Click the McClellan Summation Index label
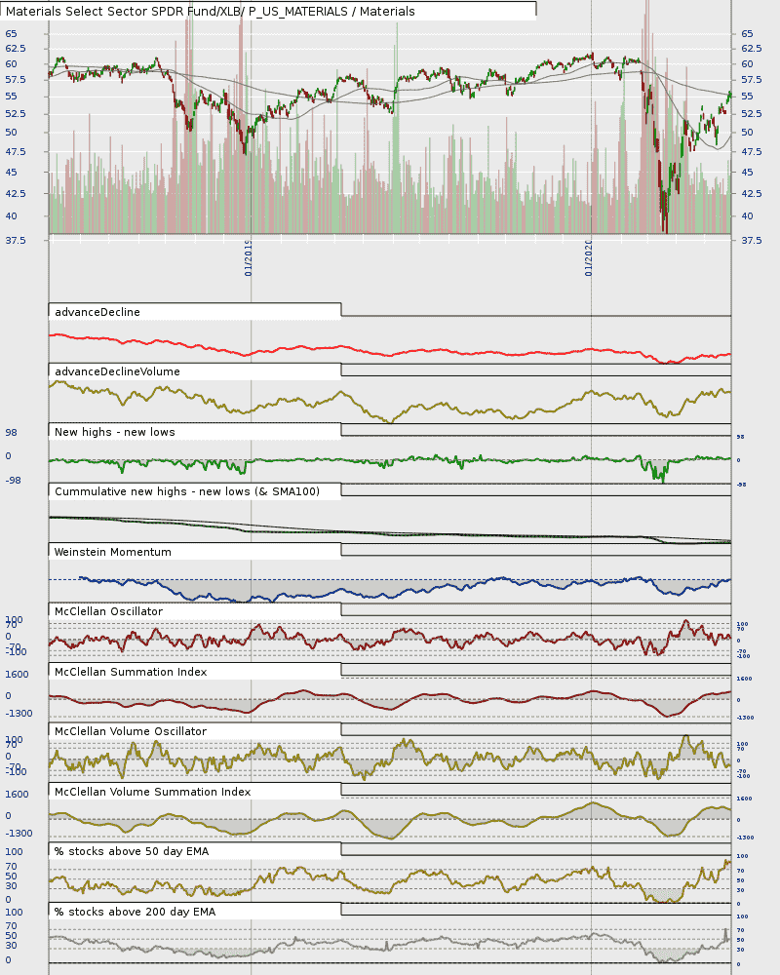780x975 pixels. (x=131, y=672)
